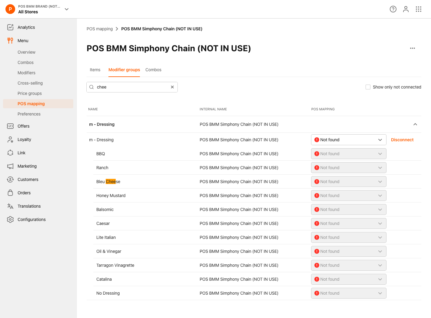
Task: Open the m - Dressing POS mapping dropdown
Action: click(348, 140)
